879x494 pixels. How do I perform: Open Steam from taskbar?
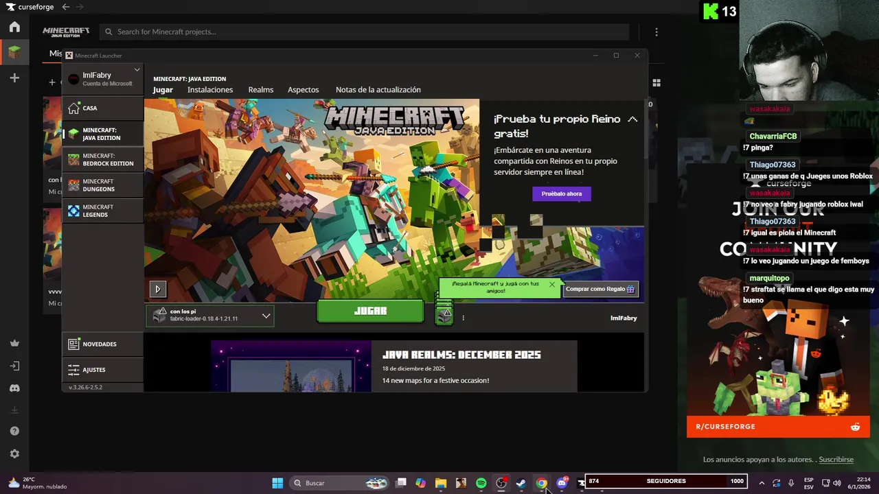tap(521, 483)
